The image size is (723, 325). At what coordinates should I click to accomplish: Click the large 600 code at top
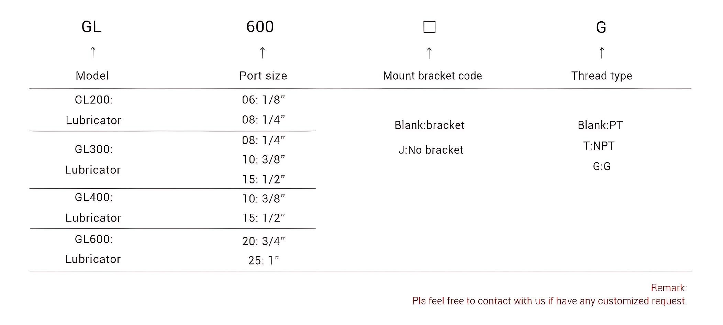click(x=260, y=27)
